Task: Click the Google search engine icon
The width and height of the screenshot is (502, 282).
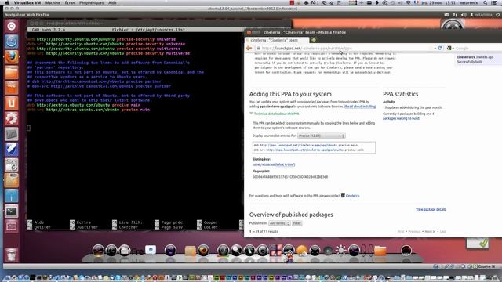Action: point(449,48)
